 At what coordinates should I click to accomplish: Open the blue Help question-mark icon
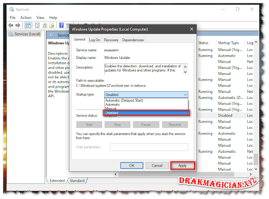61,25
